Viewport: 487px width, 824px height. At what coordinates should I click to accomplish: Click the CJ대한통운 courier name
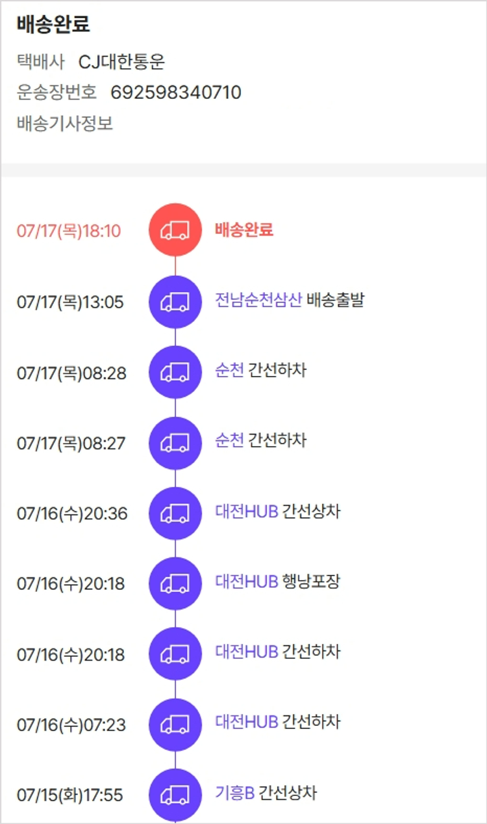121,62
